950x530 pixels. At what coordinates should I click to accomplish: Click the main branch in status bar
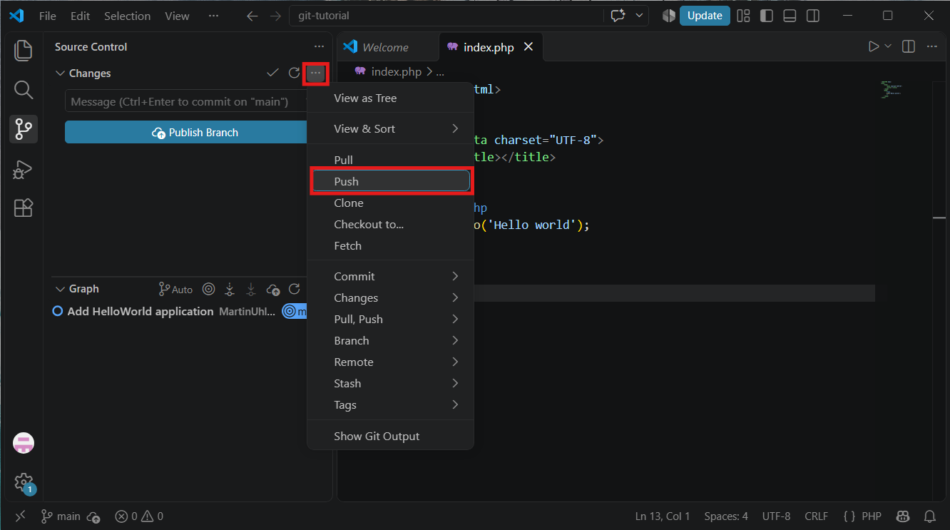(x=61, y=516)
